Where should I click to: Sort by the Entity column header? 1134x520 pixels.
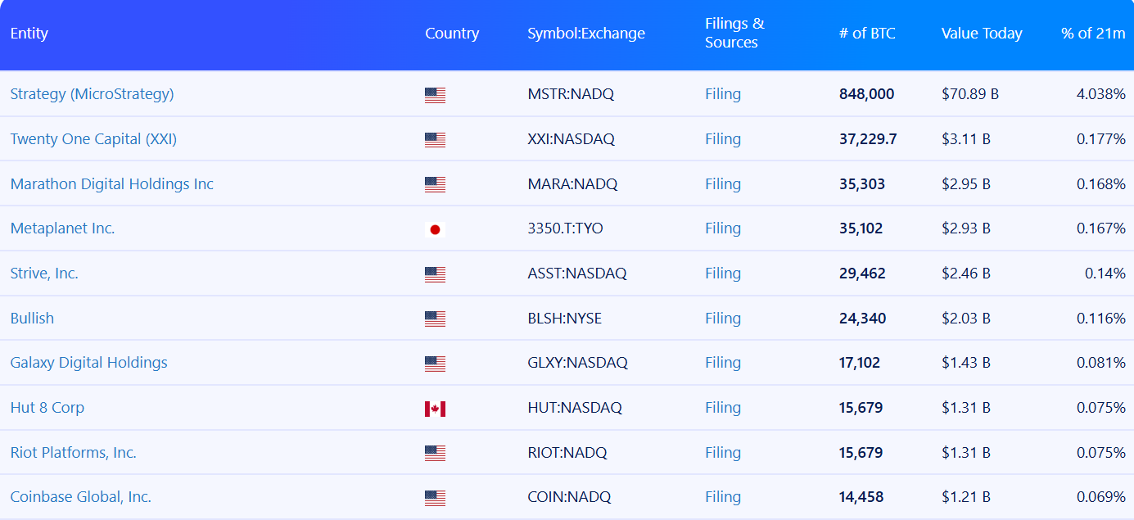pos(29,34)
